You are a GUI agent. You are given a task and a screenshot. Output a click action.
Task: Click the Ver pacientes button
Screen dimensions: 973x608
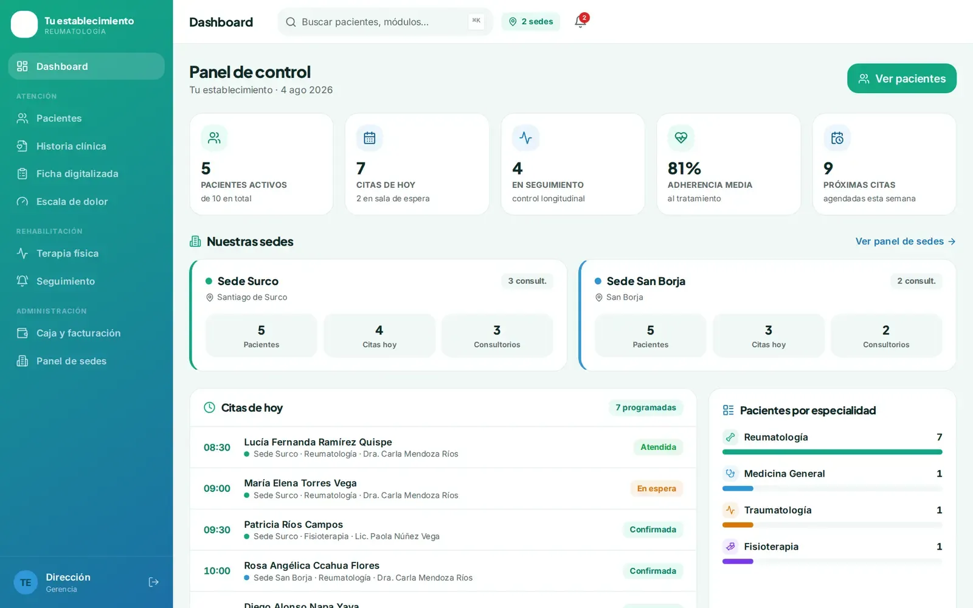click(x=902, y=78)
